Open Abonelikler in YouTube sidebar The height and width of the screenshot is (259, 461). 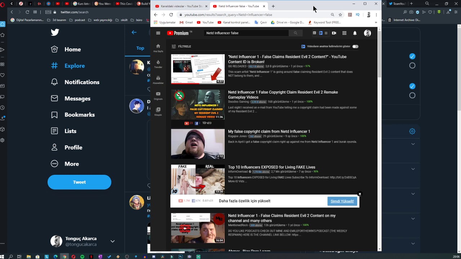click(158, 80)
